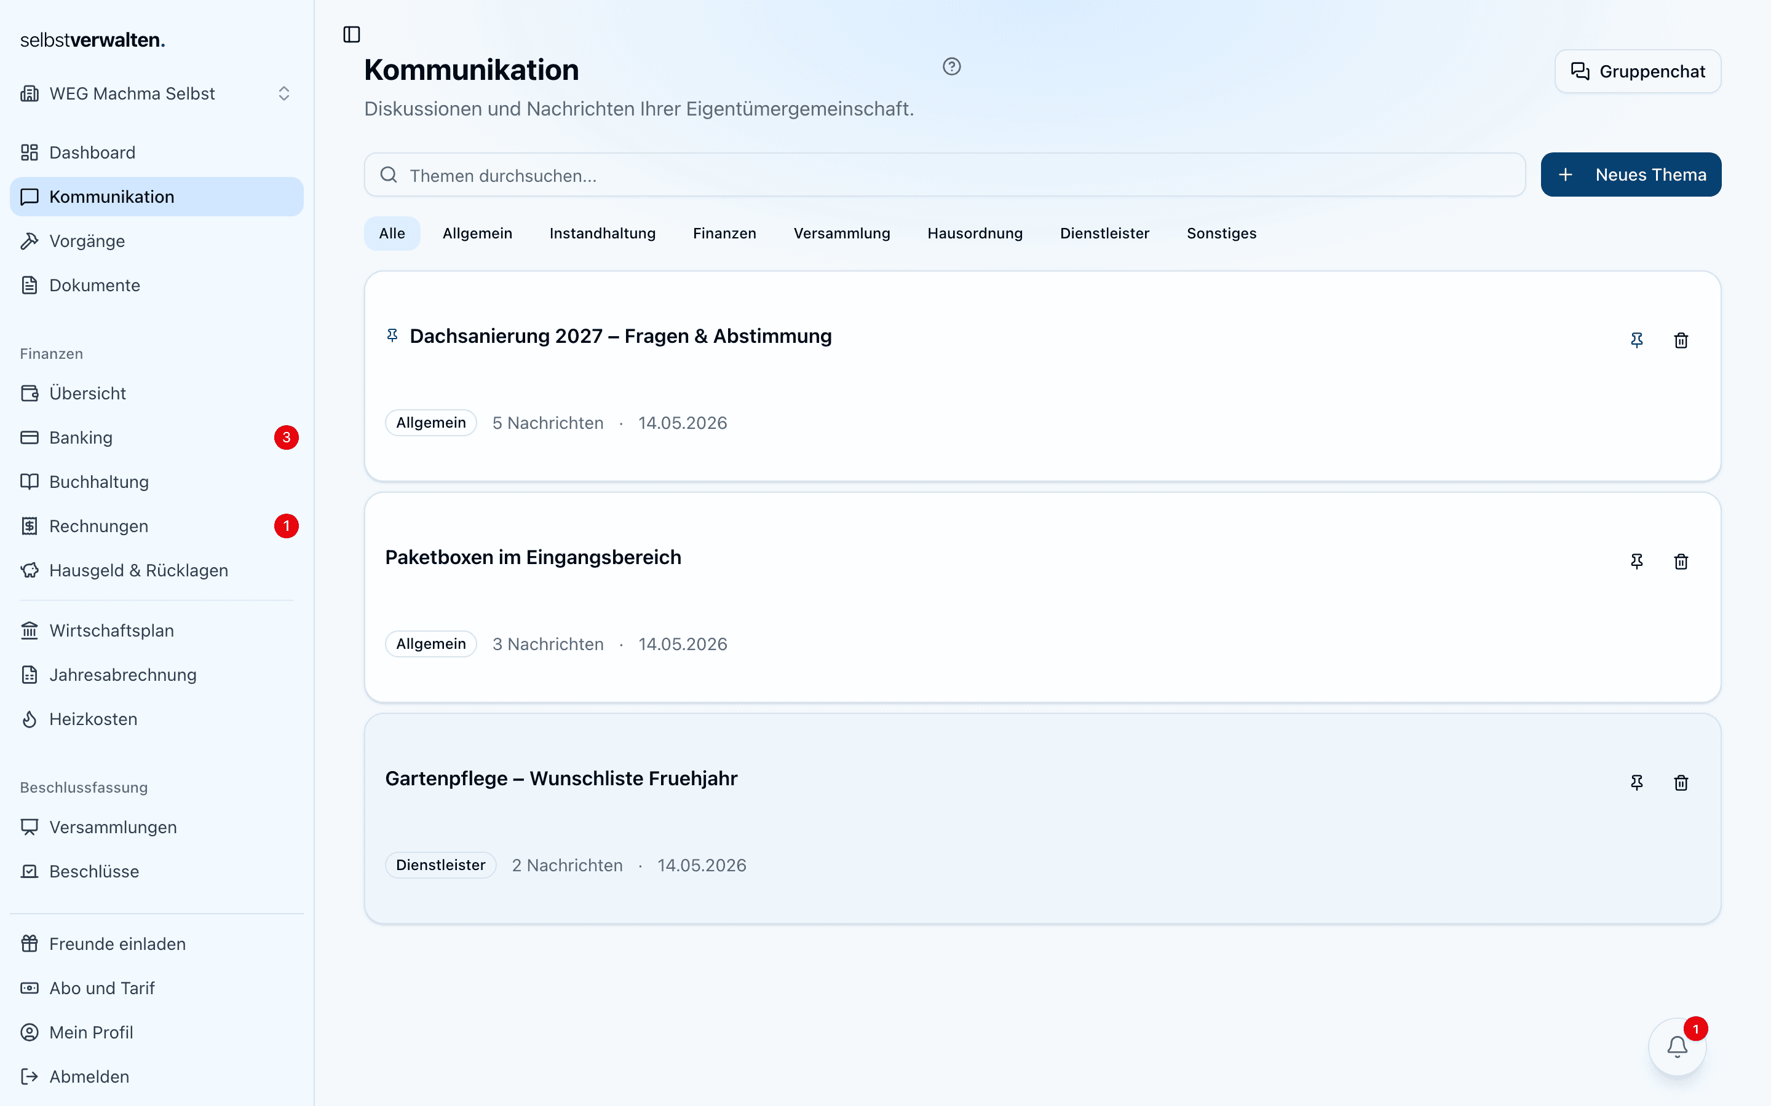Open topic Gartenpflege – Wunschliste Fruehjahr
Viewport: 1771px width, 1106px height.
point(561,779)
